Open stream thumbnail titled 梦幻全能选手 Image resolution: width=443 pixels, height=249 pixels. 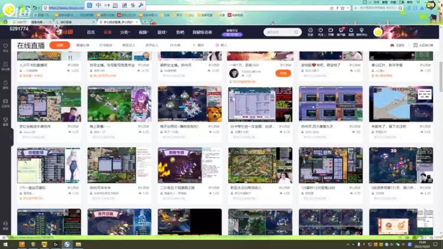[x=49, y=104]
